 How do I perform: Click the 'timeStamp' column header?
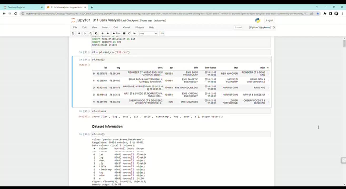[x=210, y=68]
